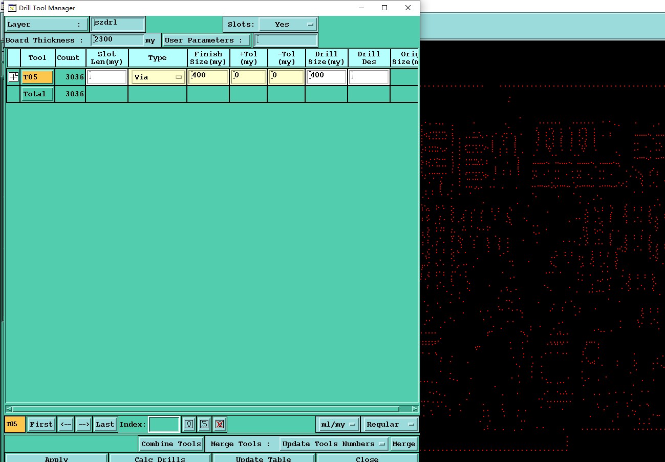Maximize the Drill Tool Manager window

click(x=384, y=8)
